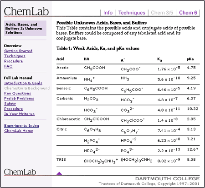This screenshot has width=205, height=188.
Task: Switch to the Chem 6 tab
Action: (x=188, y=13)
